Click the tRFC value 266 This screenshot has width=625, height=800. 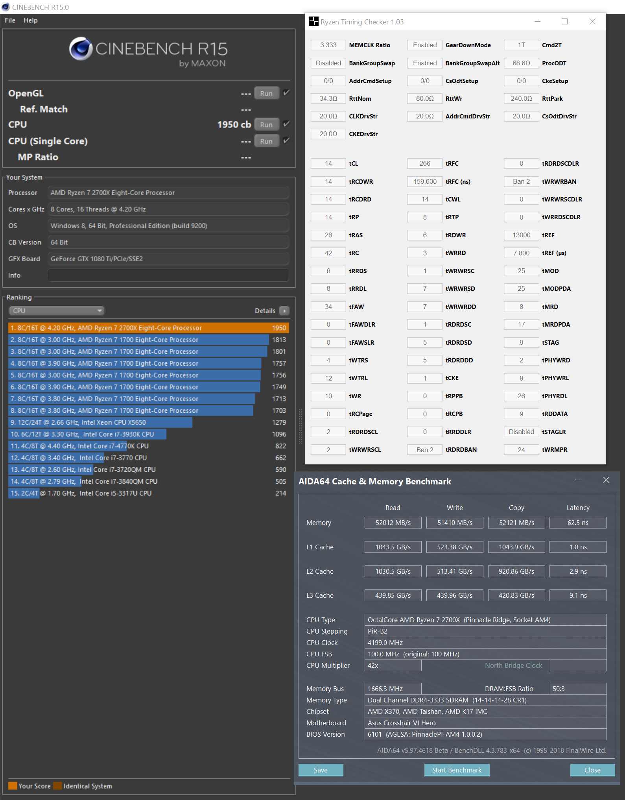(424, 164)
